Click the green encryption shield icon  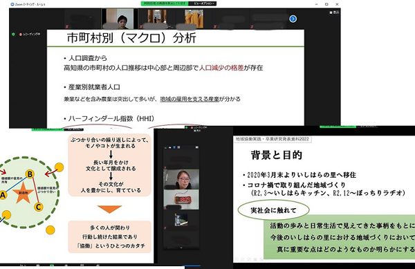coord(14,35)
